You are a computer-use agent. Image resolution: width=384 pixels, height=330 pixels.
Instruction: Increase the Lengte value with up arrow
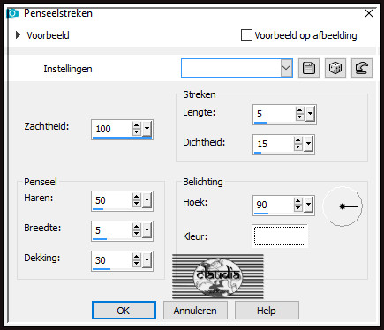pyautogui.click(x=299, y=111)
